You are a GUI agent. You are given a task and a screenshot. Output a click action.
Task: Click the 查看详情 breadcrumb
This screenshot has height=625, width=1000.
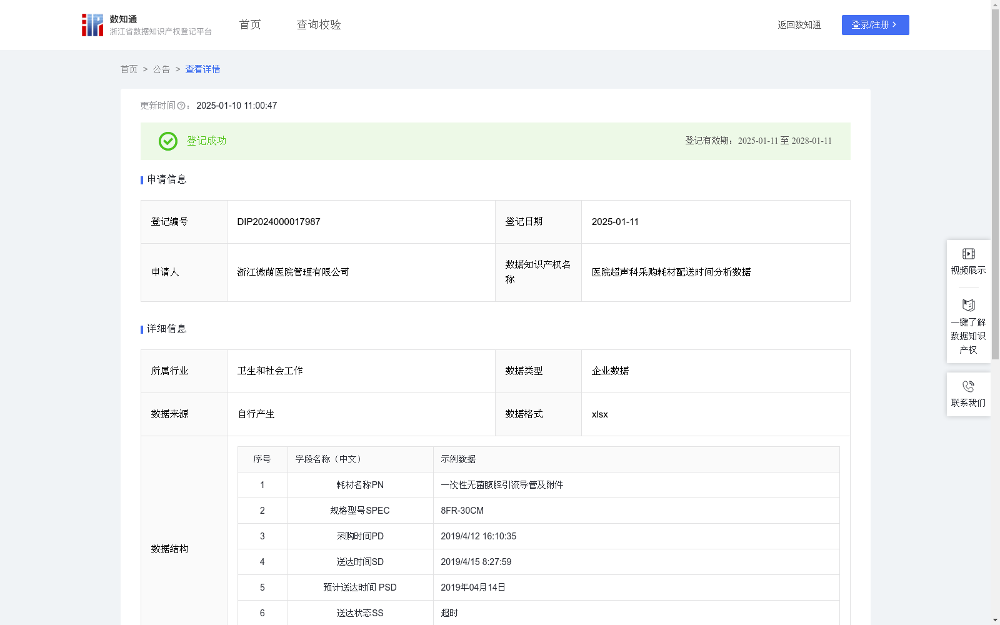202,69
